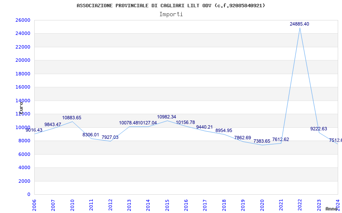The width and height of the screenshot is (342, 213).
Task: Click data label 9016.43
Action: tap(34, 130)
